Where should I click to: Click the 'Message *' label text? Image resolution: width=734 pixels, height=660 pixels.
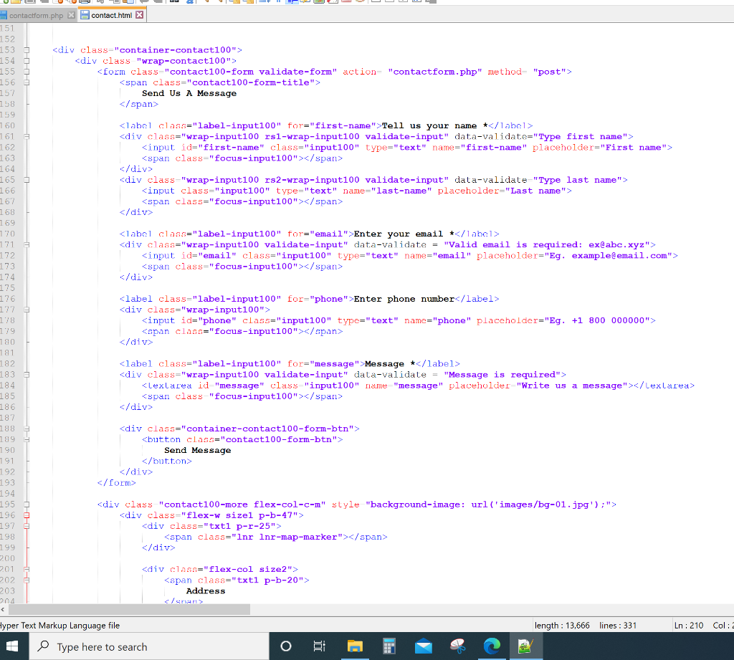pyautogui.click(x=390, y=364)
